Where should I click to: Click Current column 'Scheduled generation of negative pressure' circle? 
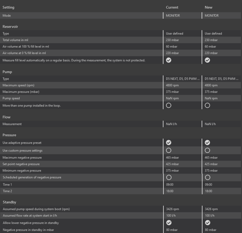point(168,177)
